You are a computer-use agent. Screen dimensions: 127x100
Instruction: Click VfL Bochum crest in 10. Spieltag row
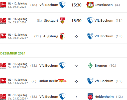click(x=62, y=5)
